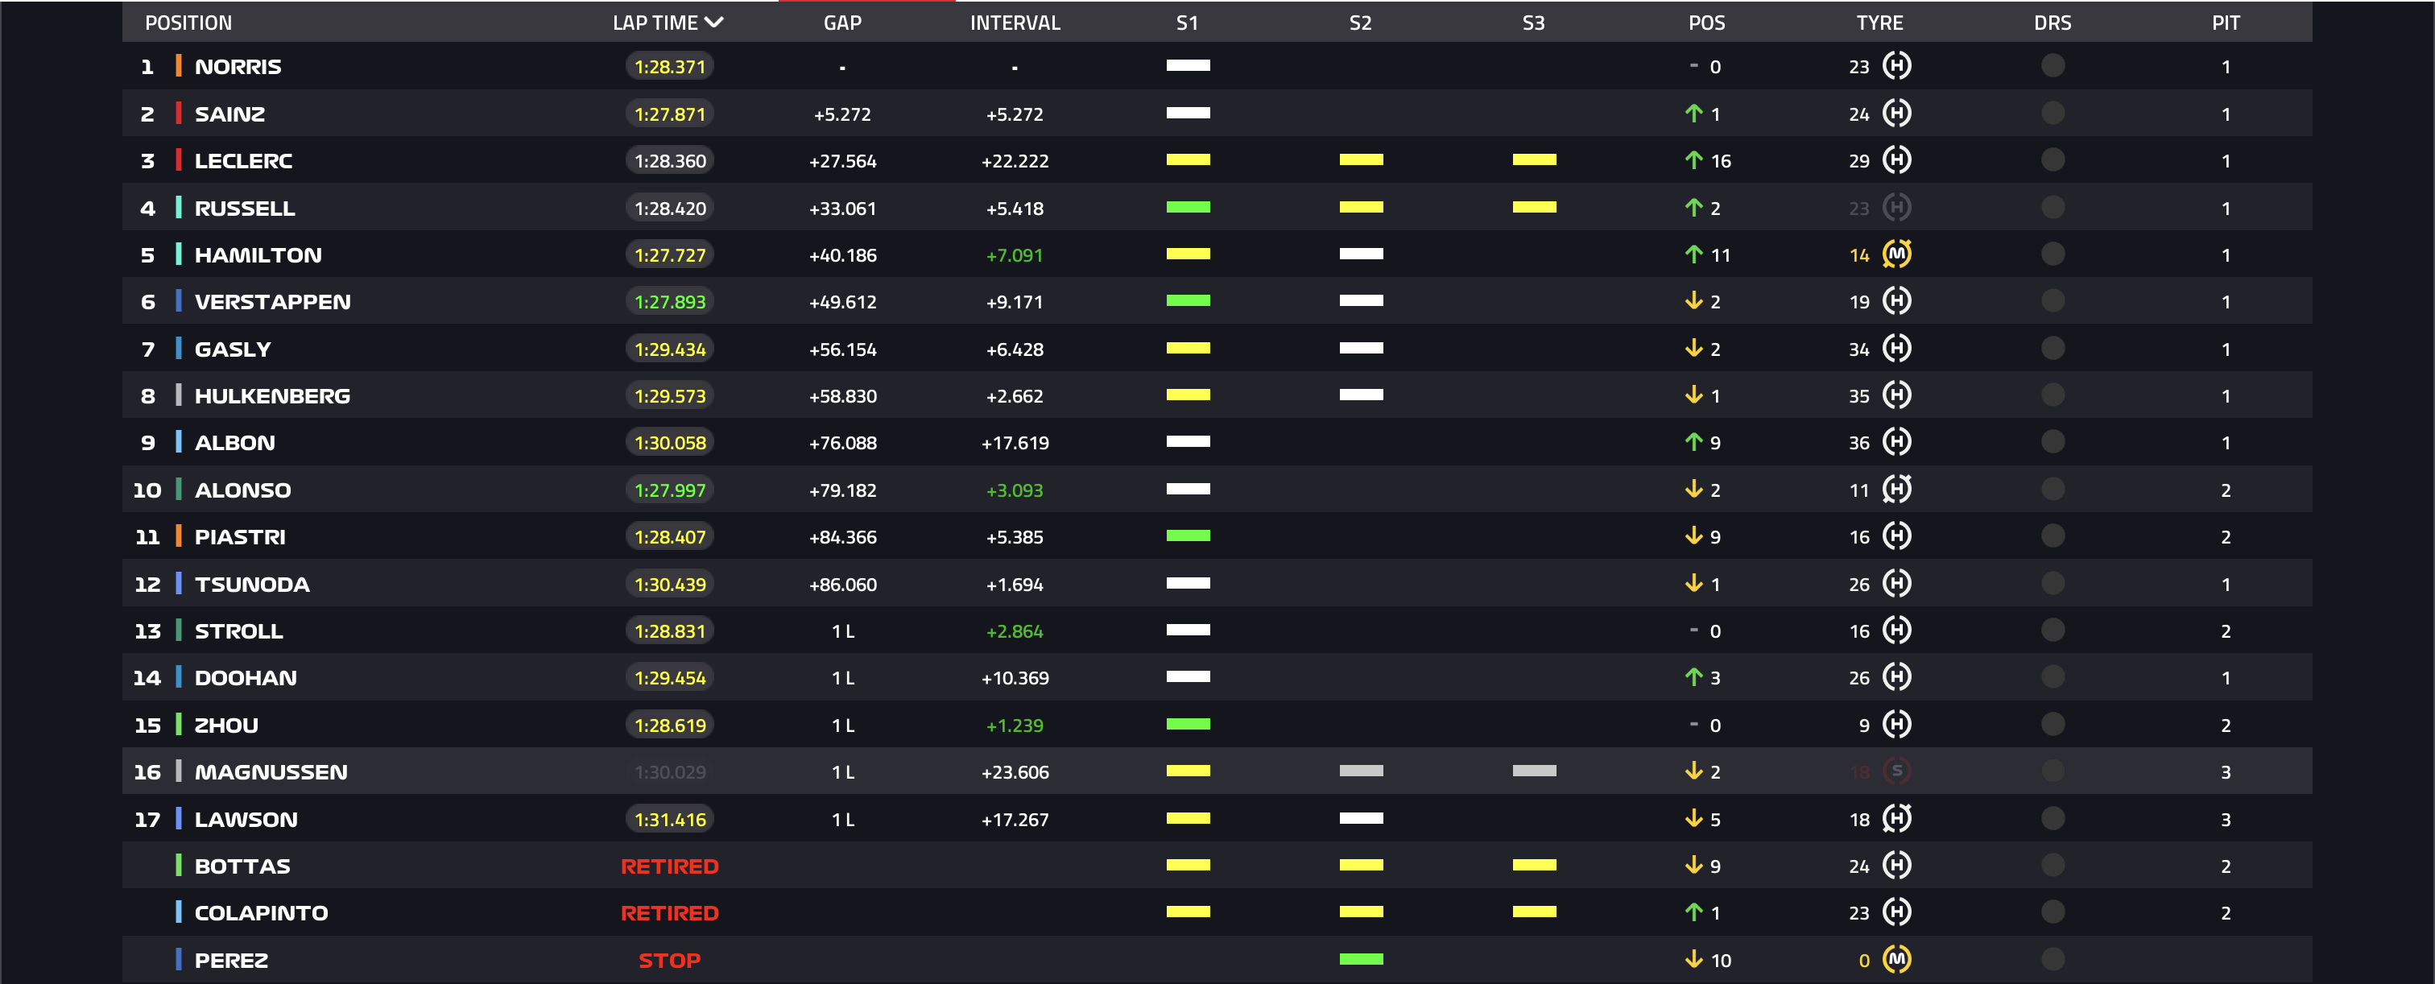The width and height of the screenshot is (2435, 984).
Task: Select the TYRE column header
Action: click(x=1879, y=23)
